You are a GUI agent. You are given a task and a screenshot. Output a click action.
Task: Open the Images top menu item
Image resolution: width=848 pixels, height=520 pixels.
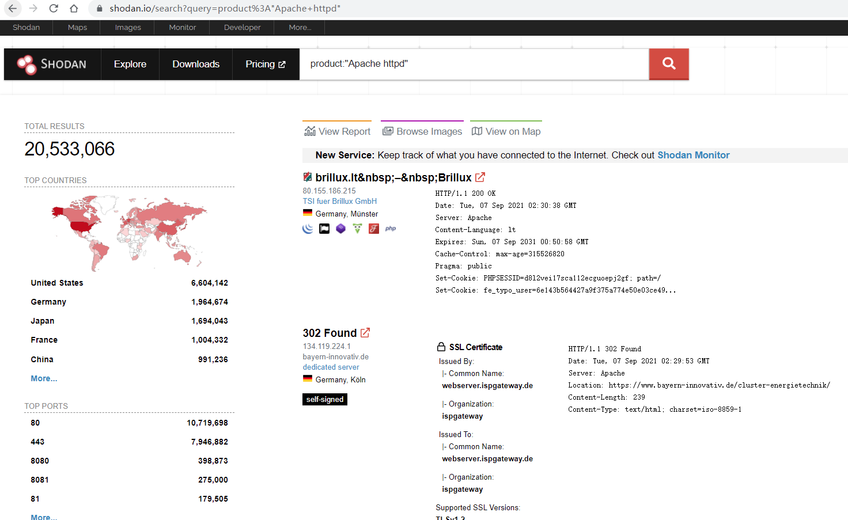click(128, 28)
